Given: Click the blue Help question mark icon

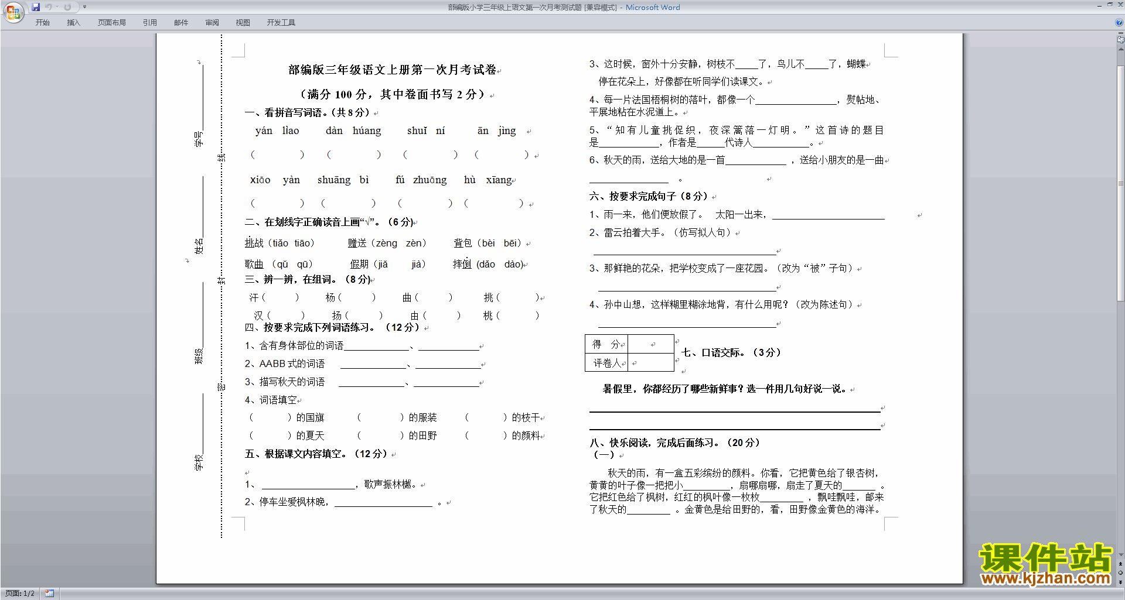Looking at the screenshot, I should (1119, 22).
